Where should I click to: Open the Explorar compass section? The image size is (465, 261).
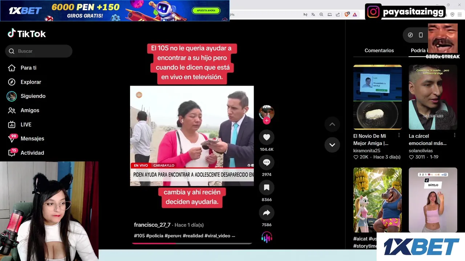click(25, 82)
